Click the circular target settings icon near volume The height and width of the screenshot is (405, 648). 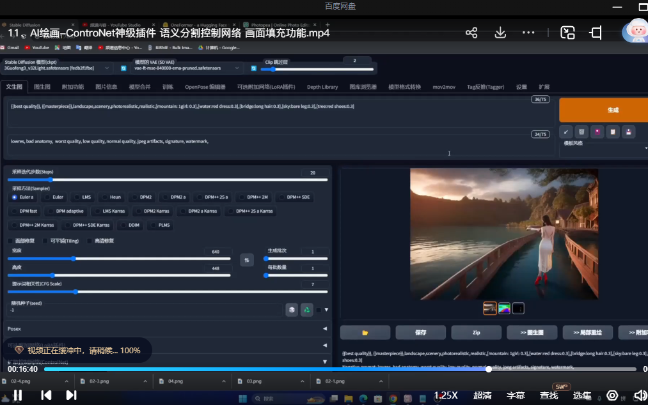pyautogui.click(x=612, y=395)
